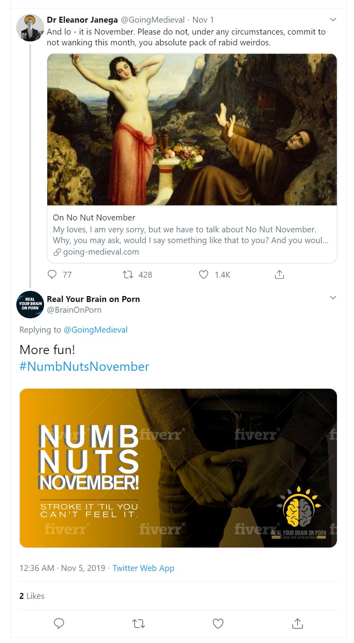Click the @GoingMedieval mention link
354x643 pixels.
tap(95, 330)
